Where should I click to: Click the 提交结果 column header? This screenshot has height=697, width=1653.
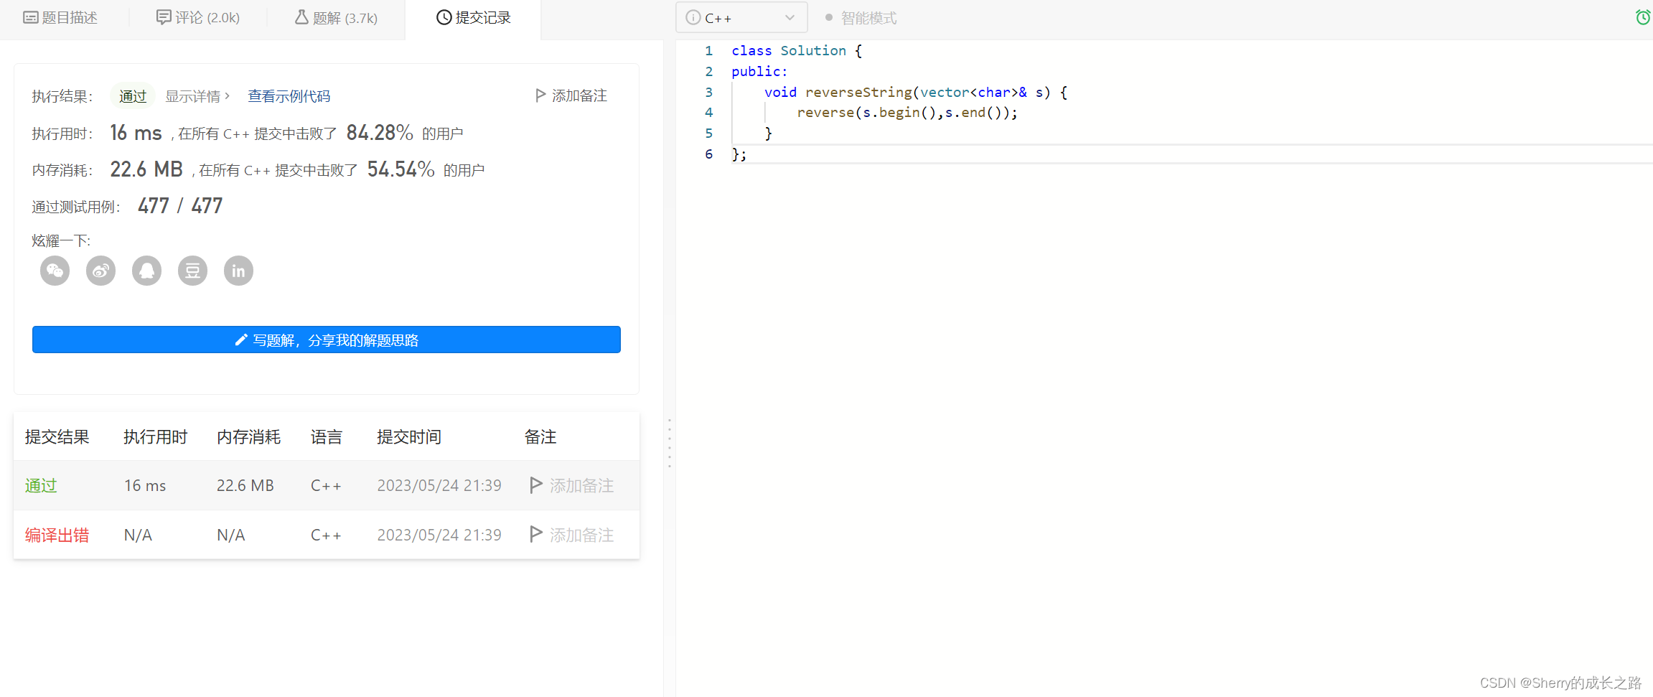click(57, 437)
